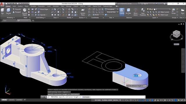Expand the Layers panel
Viewport: 186px width, 104px height.
pyautogui.click(x=155, y=18)
